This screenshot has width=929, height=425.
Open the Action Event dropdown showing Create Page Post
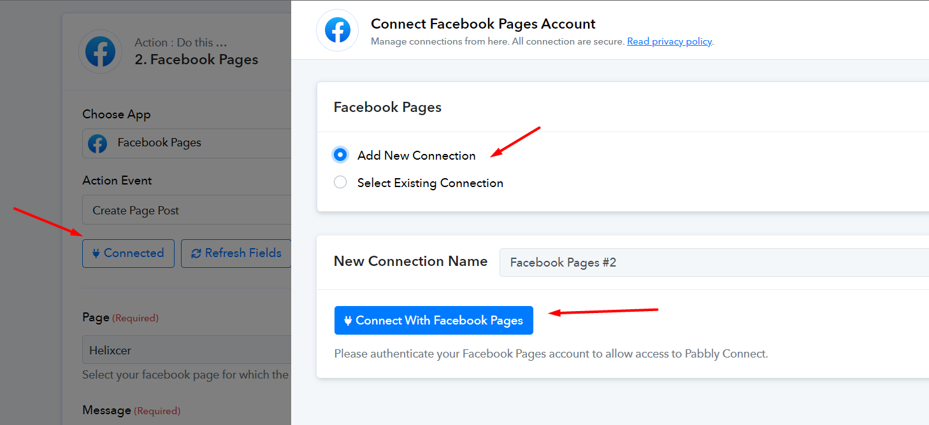[187, 210]
